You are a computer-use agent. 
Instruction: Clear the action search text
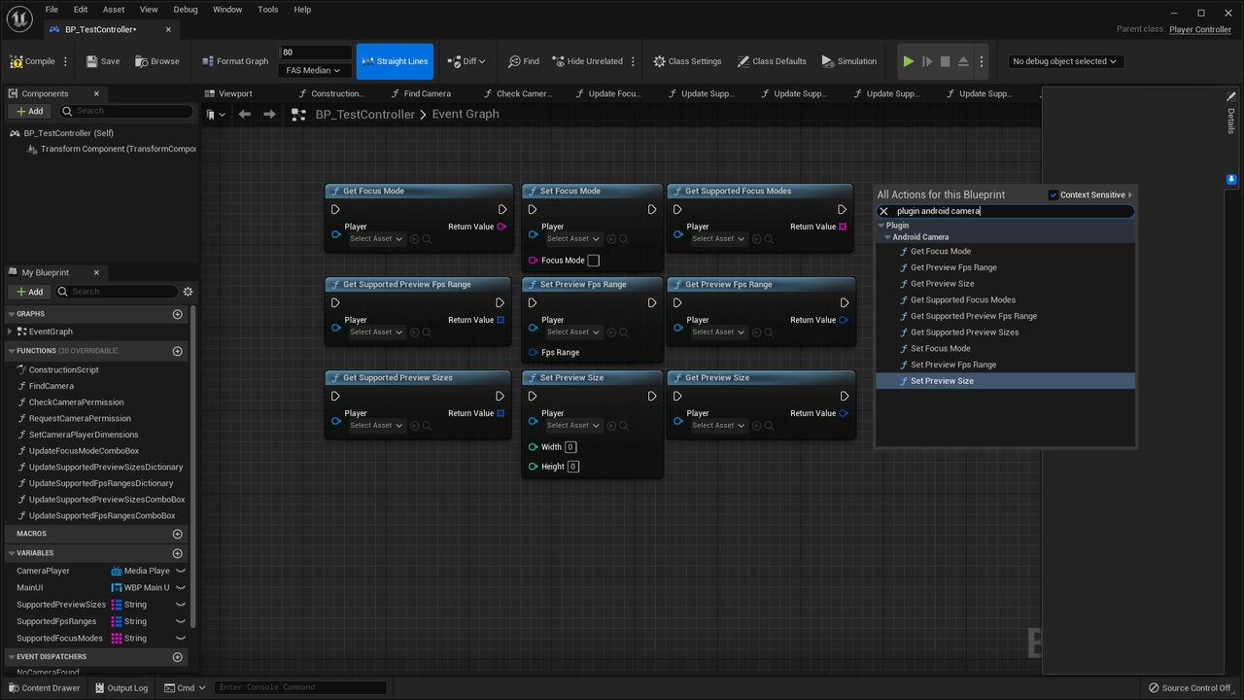click(x=883, y=211)
